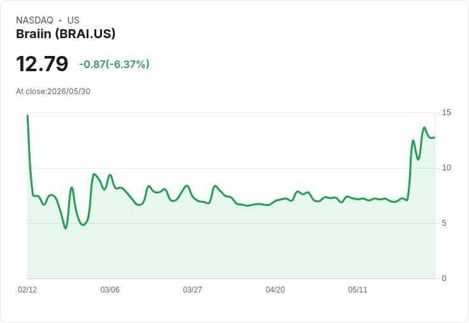Click the 15 y-axis value label
Viewport: 469px width, 323px height.
click(x=446, y=113)
